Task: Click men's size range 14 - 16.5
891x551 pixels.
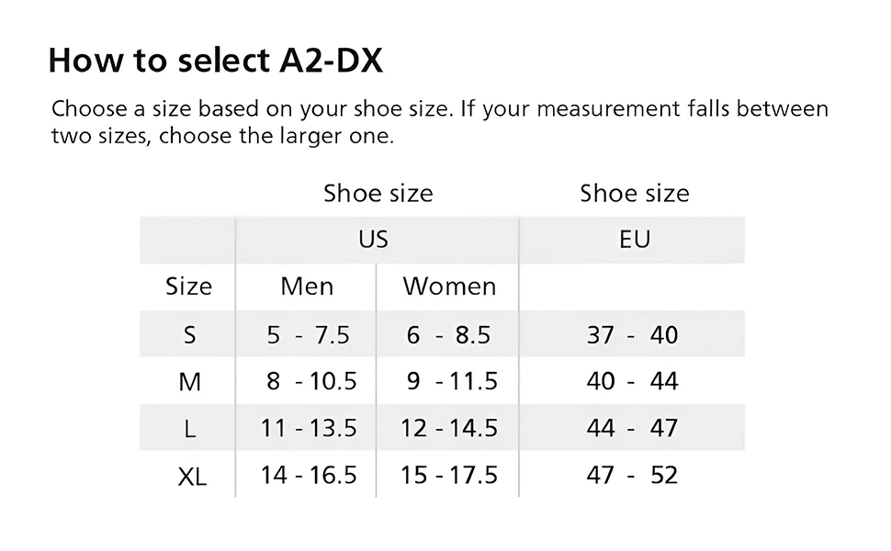Action: pyautogui.click(x=309, y=475)
